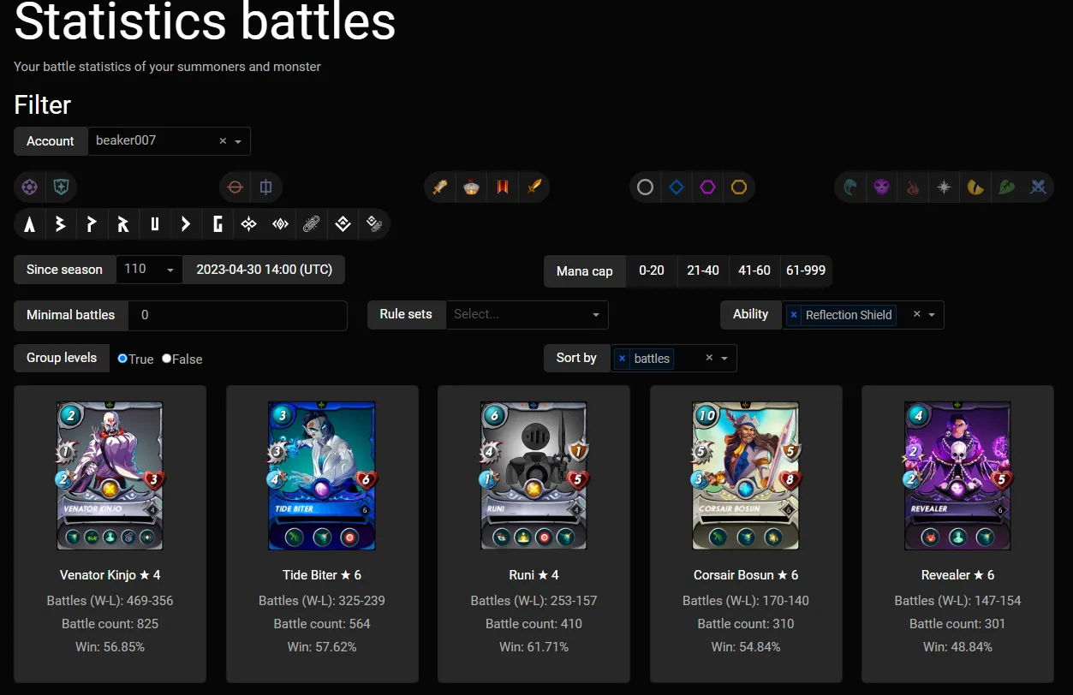Filter by Life element white star icon
The height and width of the screenshot is (695, 1073).
tap(944, 187)
